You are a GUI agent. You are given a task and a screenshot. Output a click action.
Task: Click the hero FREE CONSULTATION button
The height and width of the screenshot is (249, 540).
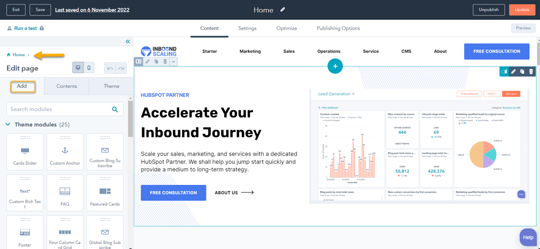click(x=174, y=193)
